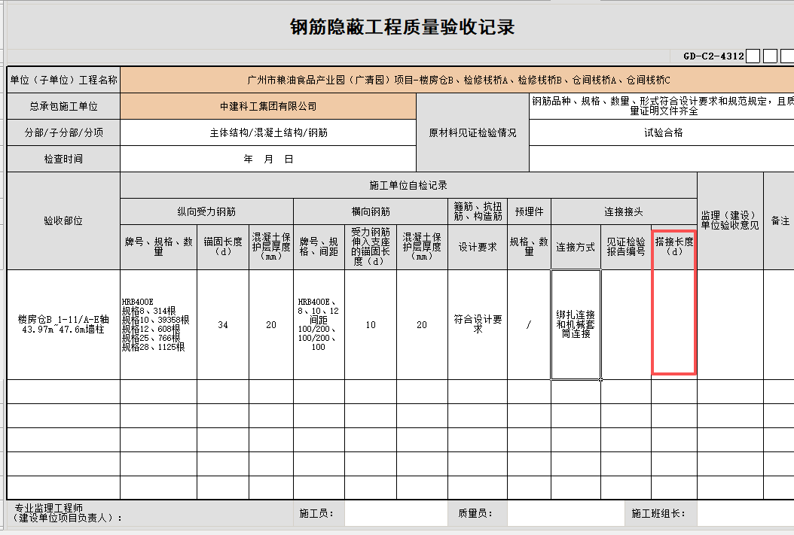Click the anchorage length cell showing 34
794x535 pixels.
coord(223,325)
